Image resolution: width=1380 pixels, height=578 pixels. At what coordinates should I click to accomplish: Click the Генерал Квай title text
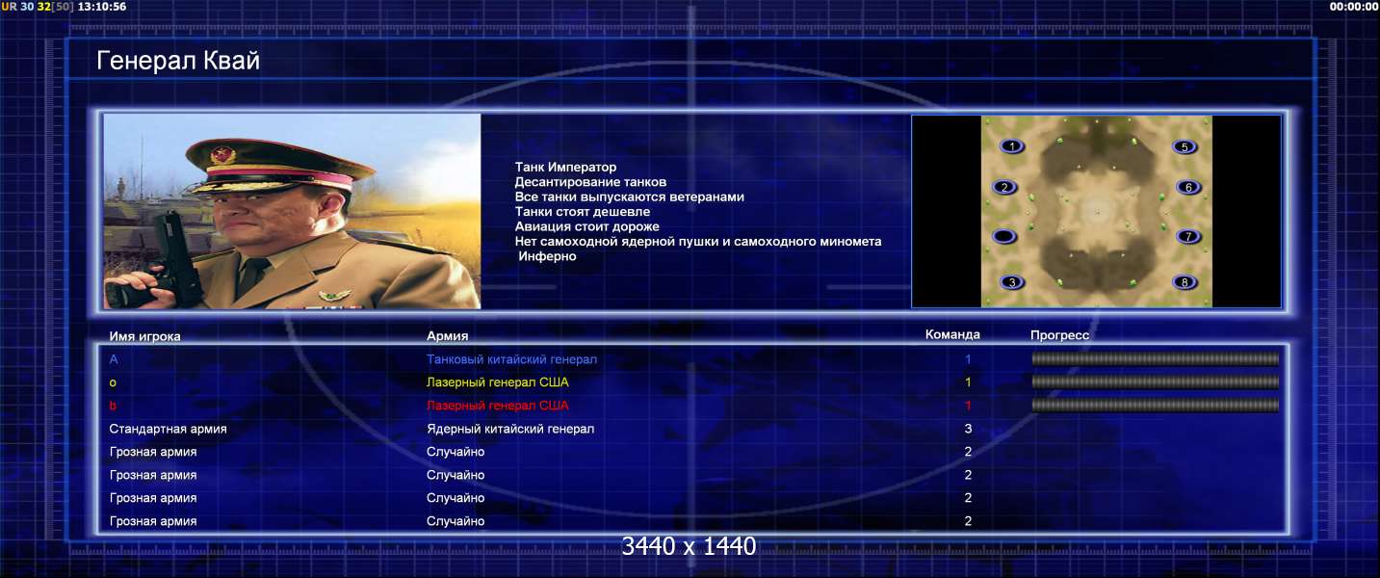coord(178,62)
